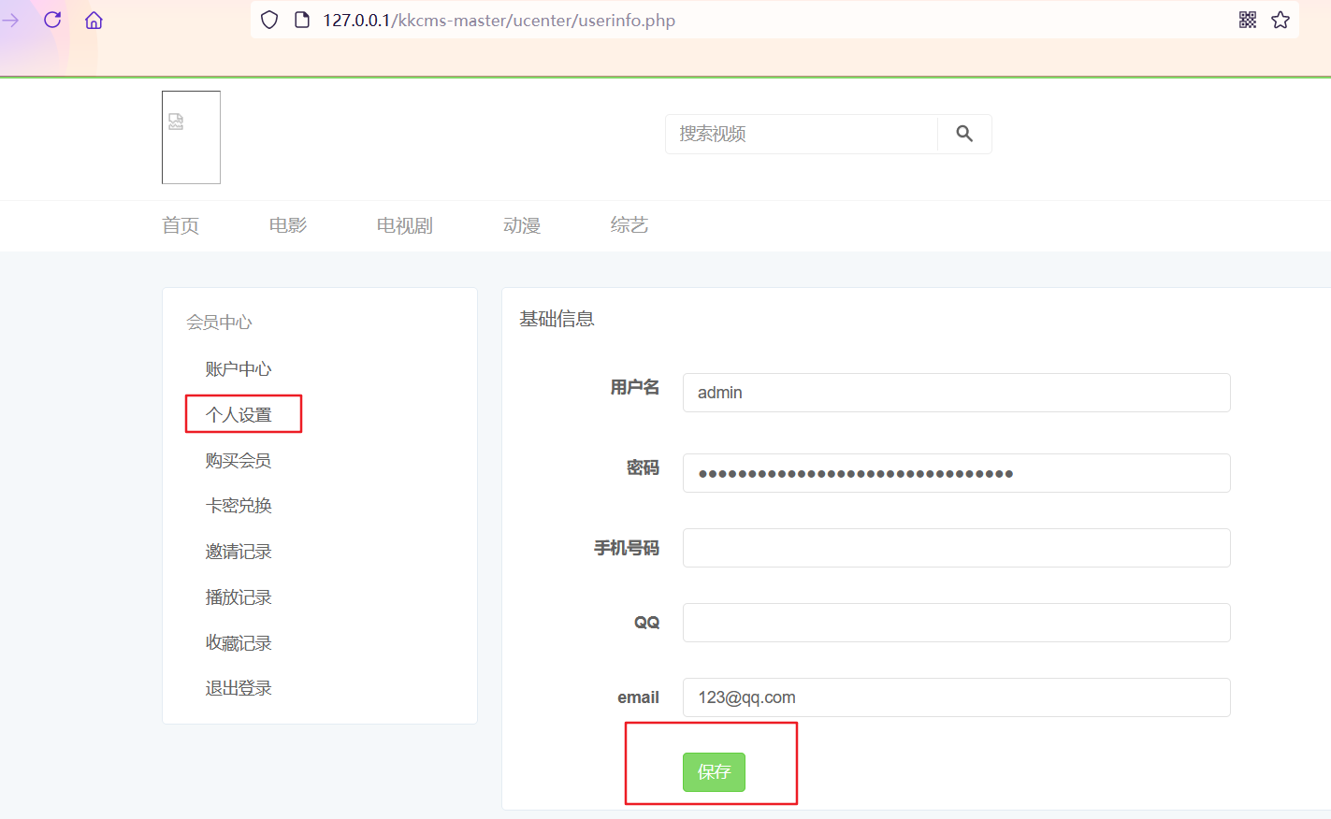Switch to the 电影 navigation tab
This screenshot has height=819, width=1331.
(287, 225)
